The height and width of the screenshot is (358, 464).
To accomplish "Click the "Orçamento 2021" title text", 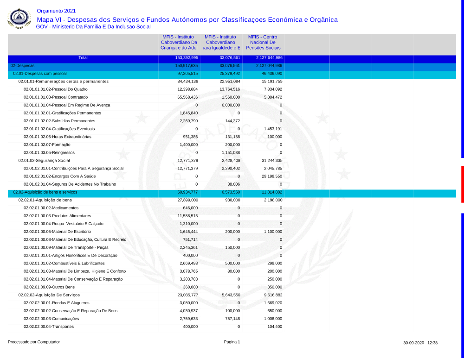I will click(56, 11).
